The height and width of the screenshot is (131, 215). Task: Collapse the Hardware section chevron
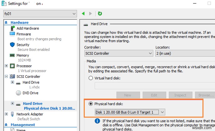click(6, 22)
